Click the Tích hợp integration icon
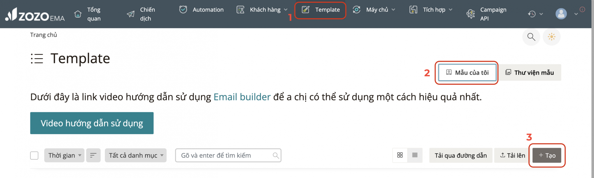The height and width of the screenshot is (178, 594). click(413, 10)
